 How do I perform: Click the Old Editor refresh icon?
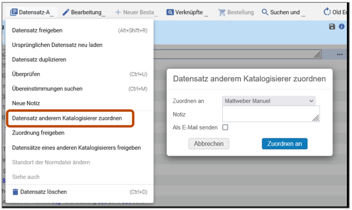click(327, 12)
